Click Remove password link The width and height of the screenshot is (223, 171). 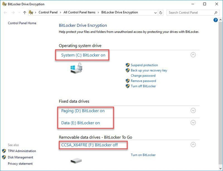tap(143, 81)
